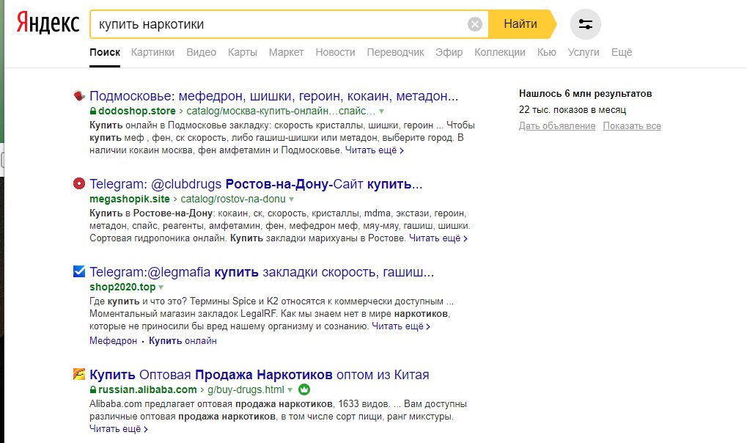Expand the first result via Читать ещё

coord(375,150)
